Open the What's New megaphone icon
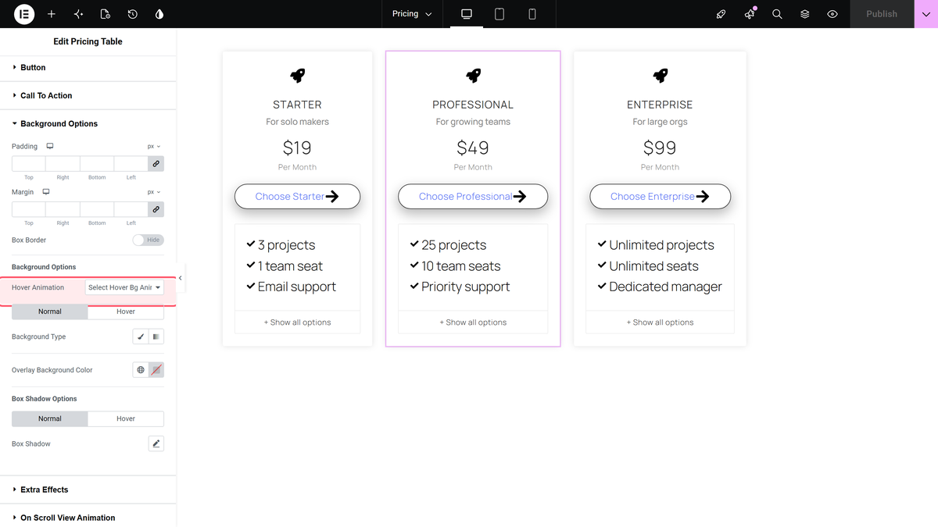938x527 pixels. point(750,14)
